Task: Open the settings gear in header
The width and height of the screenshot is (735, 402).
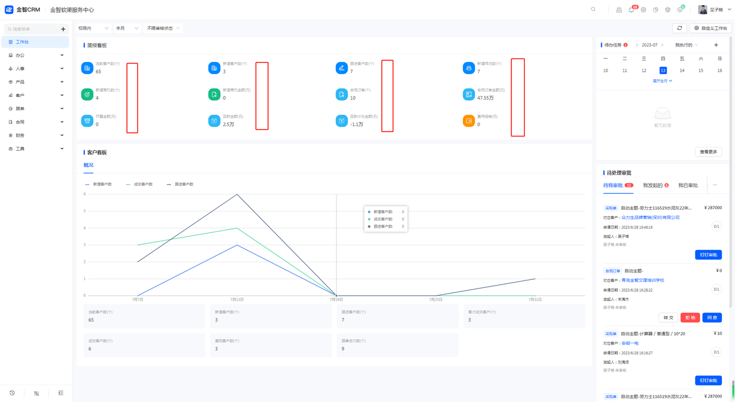Action: 643,10
